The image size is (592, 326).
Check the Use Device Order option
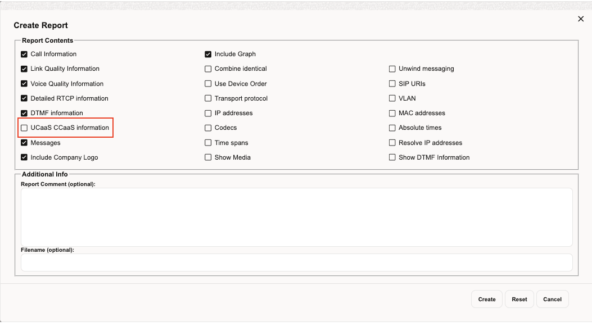coord(208,83)
